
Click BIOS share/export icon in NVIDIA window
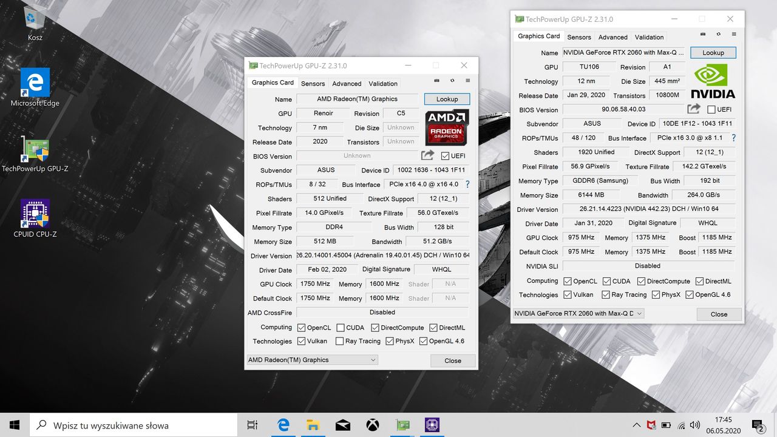[x=693, y=109]
